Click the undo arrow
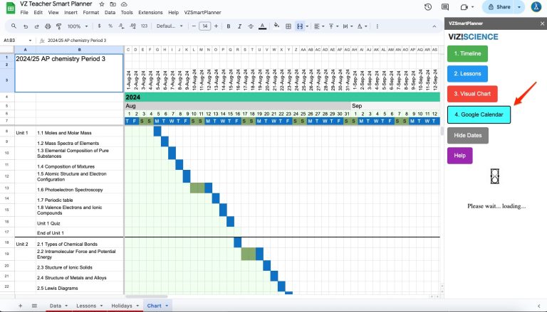547x312 pixels. (26, 26)
